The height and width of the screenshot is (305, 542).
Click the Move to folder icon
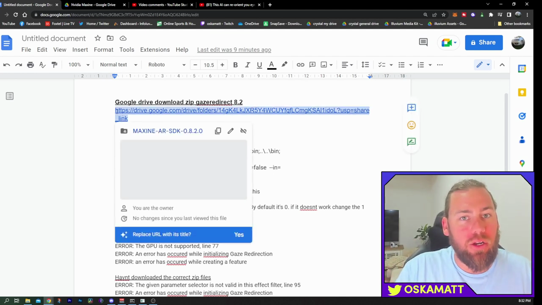(110, 38)
